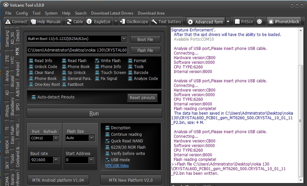Click the Cable toolbar icon
307x186 pixels.
click(69, 21)
